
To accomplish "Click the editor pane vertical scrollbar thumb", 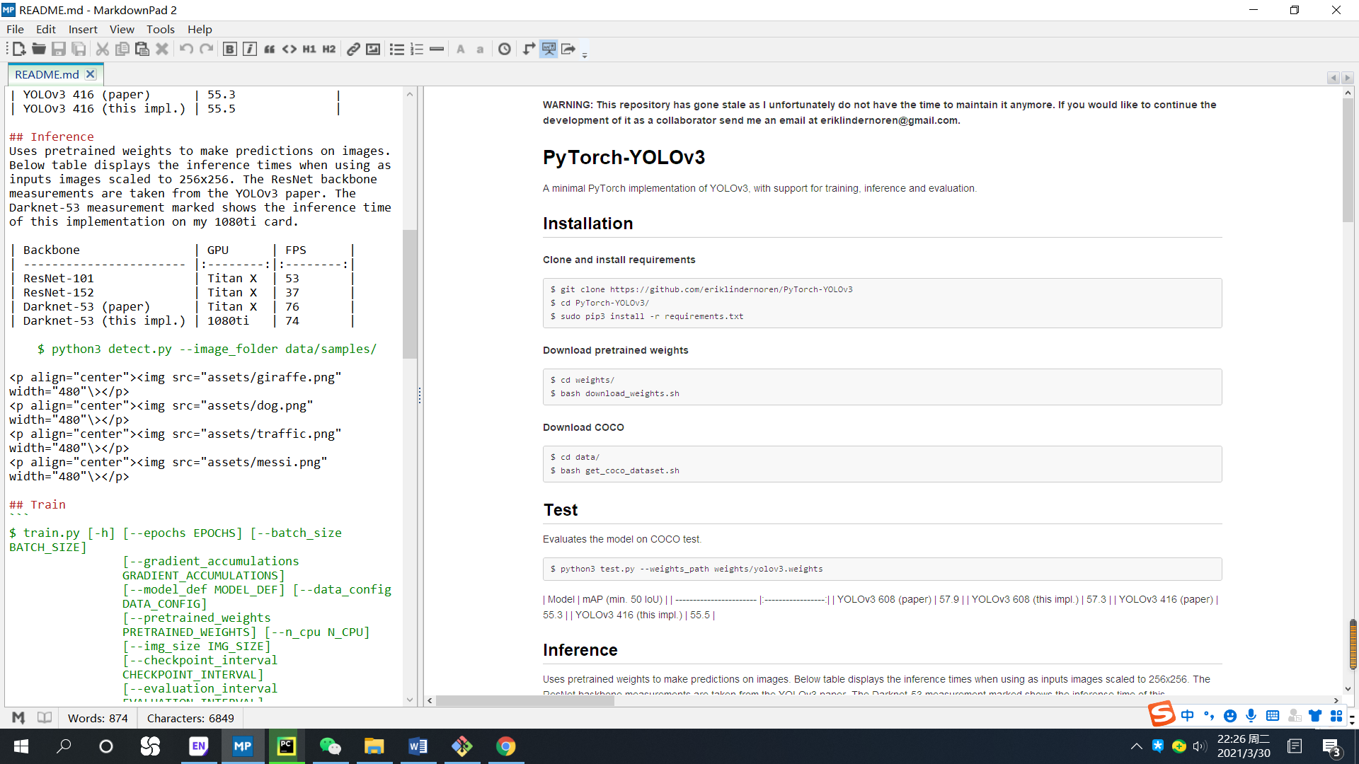I will (410, 294).
